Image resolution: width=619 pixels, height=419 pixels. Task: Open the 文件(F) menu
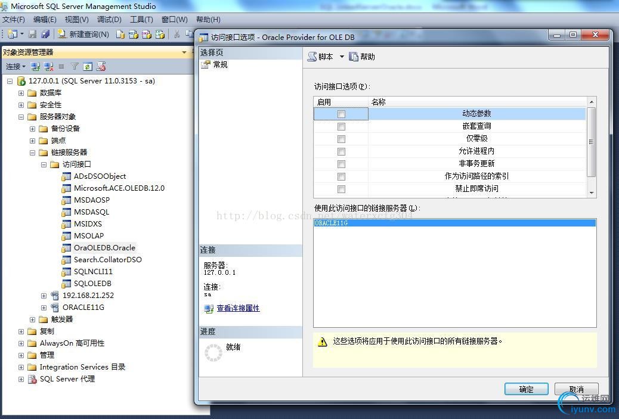tap(14, 19)
